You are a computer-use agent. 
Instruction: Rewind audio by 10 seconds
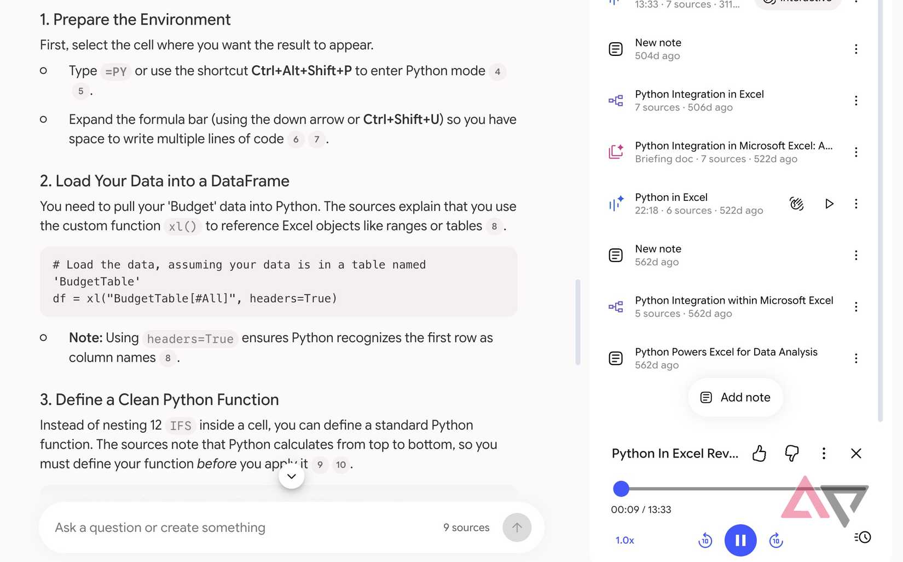coord(705,541)
